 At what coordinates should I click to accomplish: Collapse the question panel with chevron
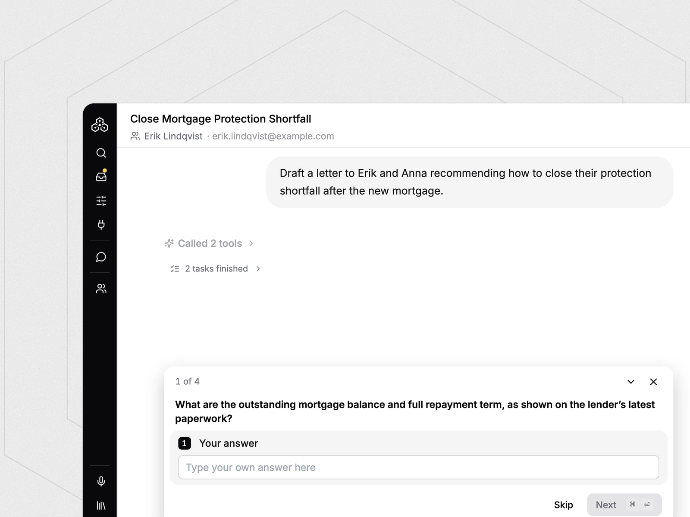click(631, 382)
